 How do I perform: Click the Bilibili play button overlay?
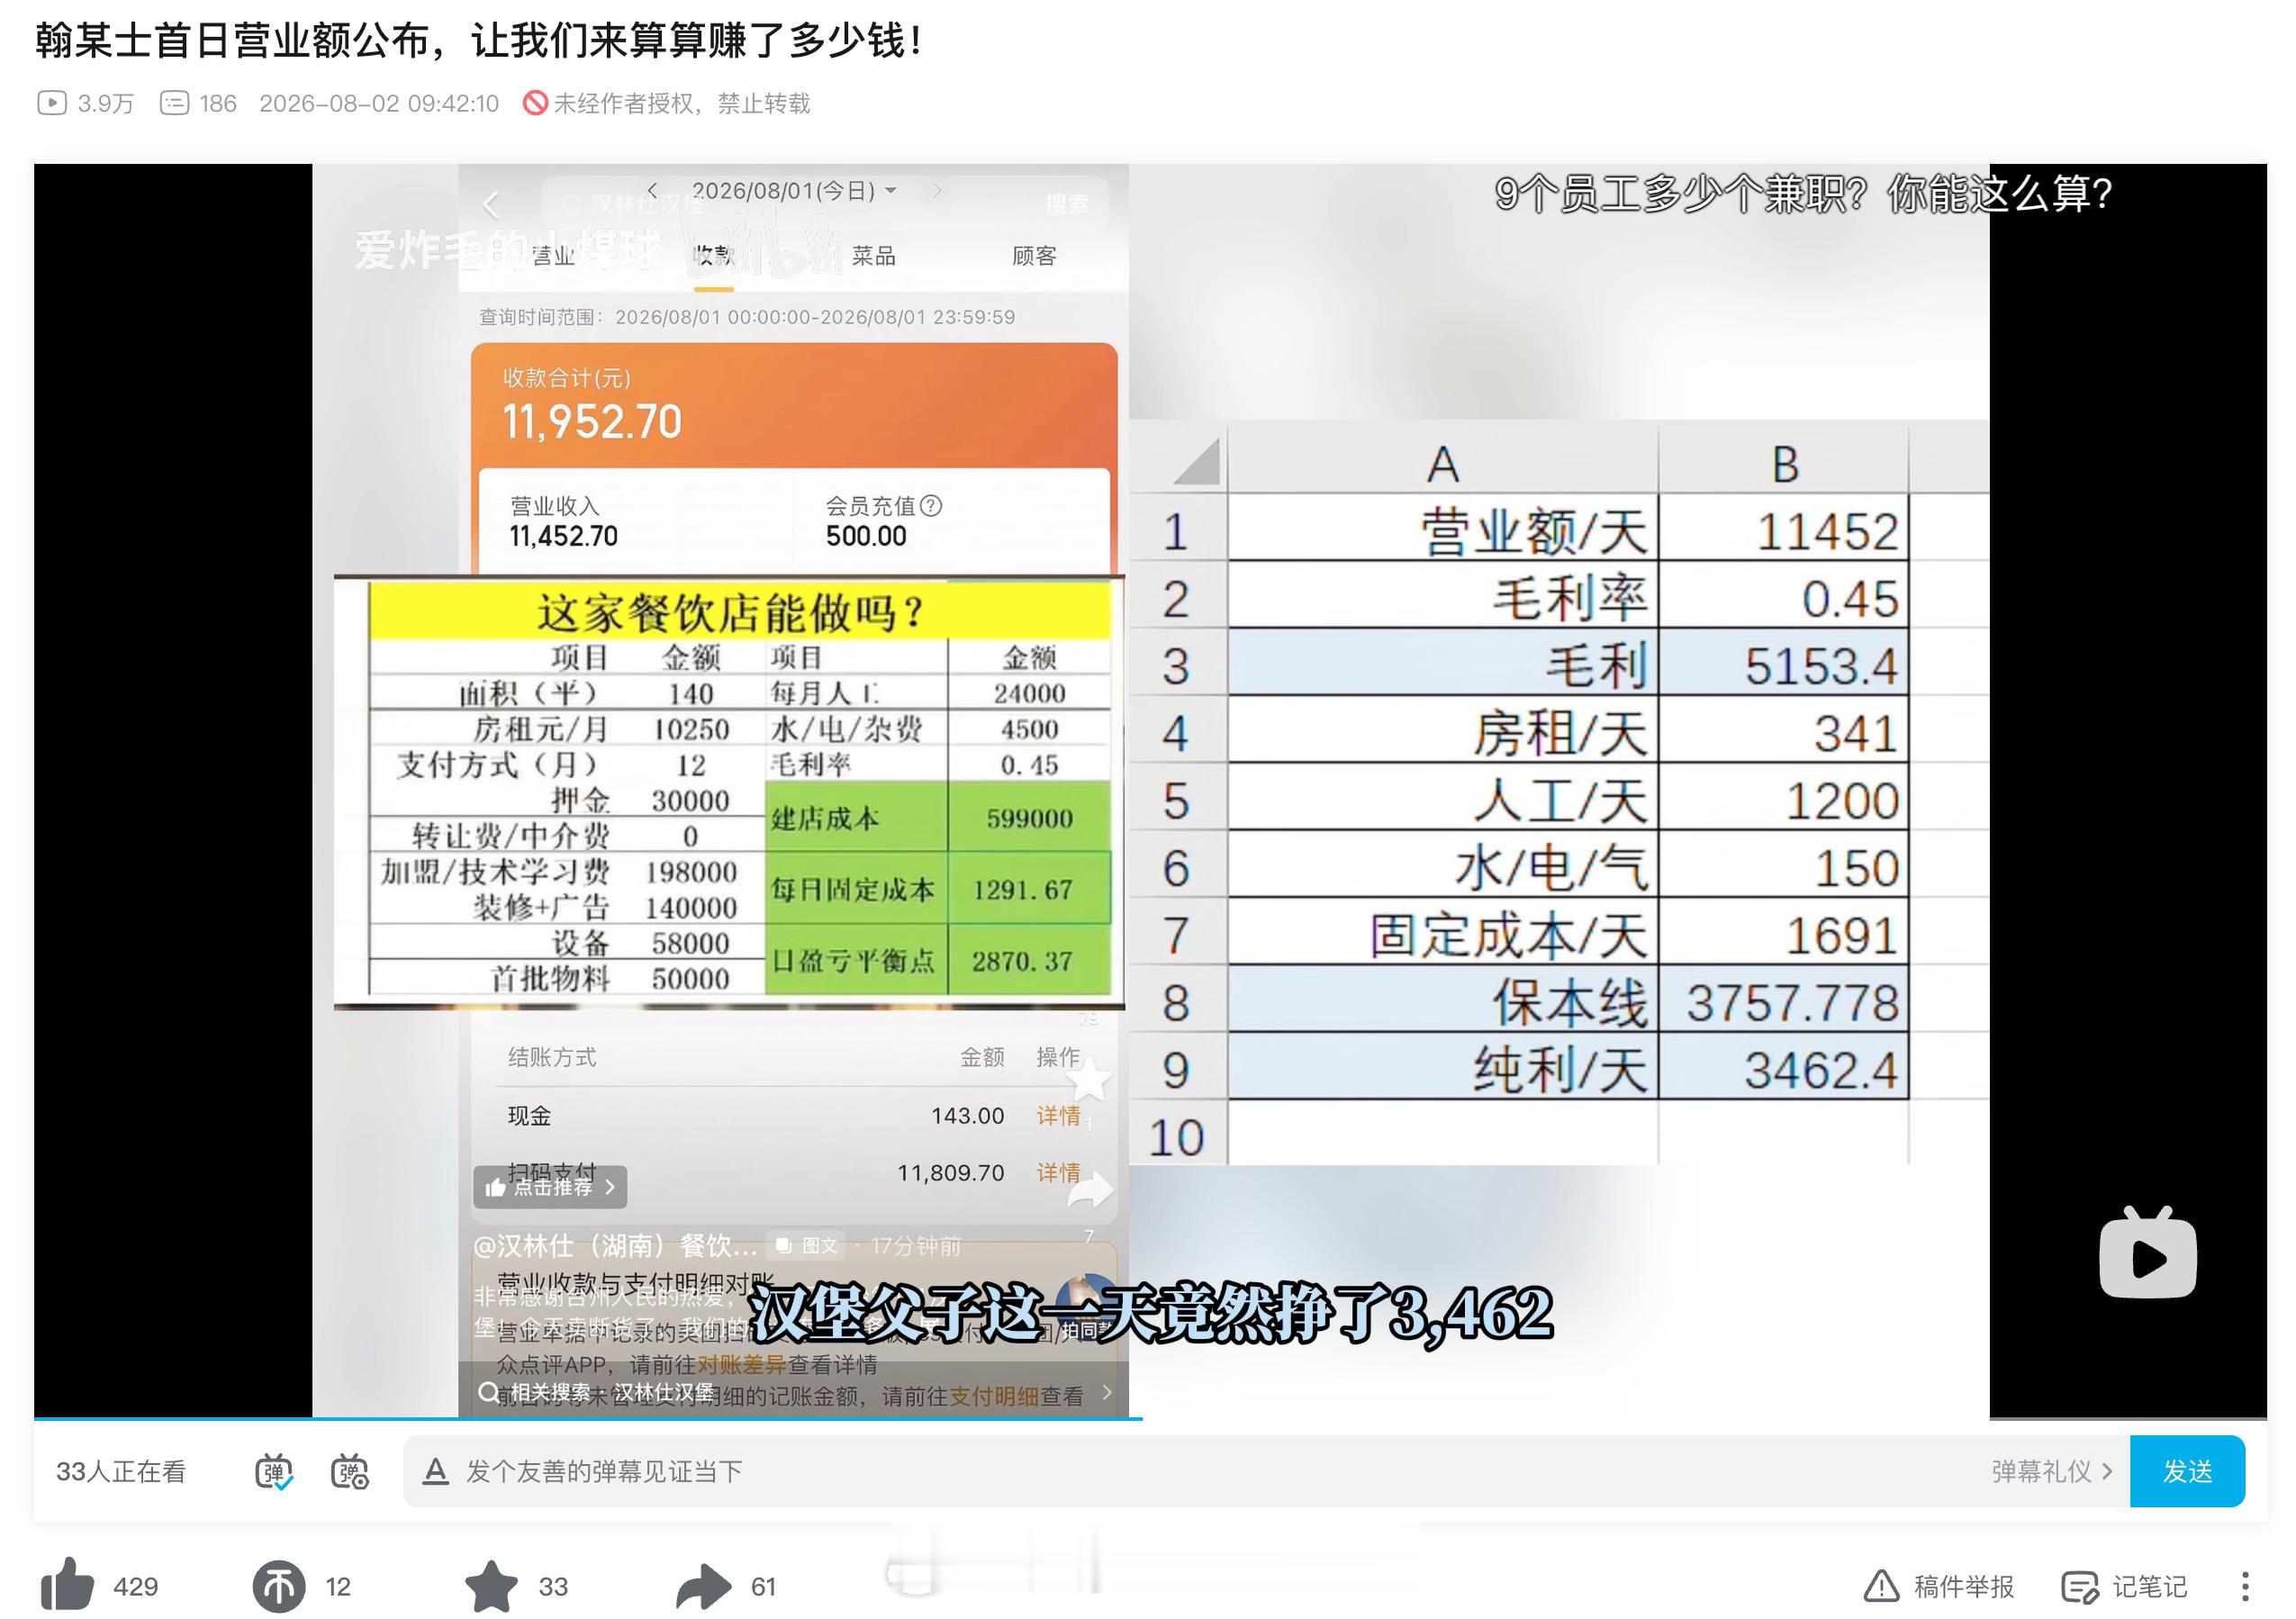pyautogui.click(x=2147, y=1252)
